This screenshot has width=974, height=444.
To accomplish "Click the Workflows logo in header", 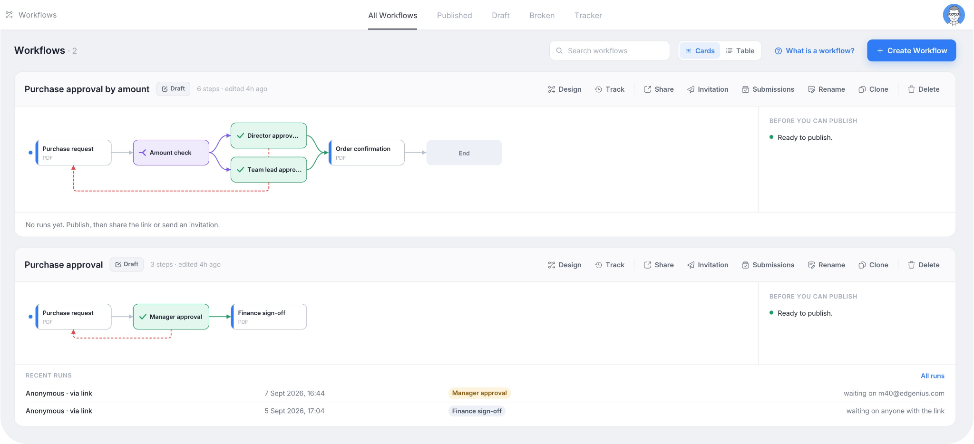I will [31, 15].
